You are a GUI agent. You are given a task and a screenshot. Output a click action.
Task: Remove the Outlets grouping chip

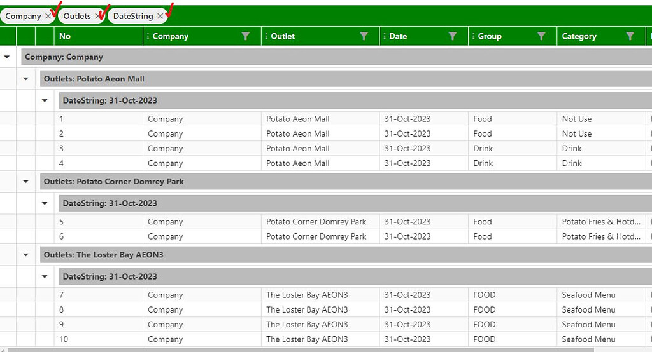tap(97, 16)
